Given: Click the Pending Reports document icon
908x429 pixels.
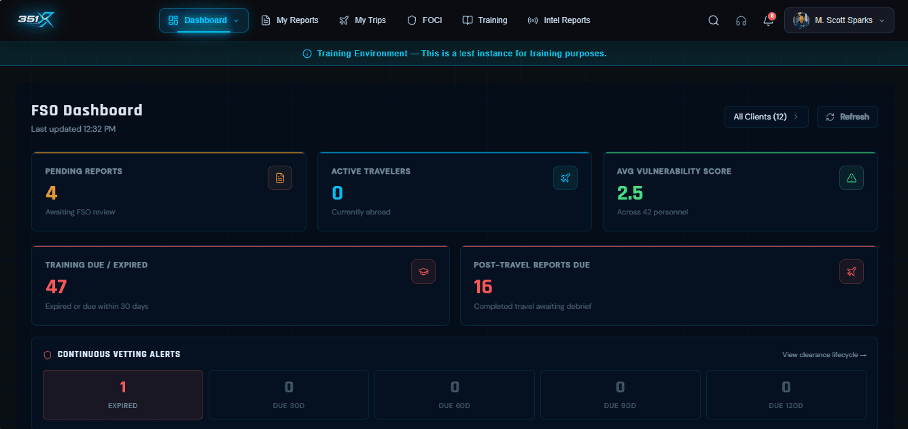Looking at the screenshot, I should (280, 178).
